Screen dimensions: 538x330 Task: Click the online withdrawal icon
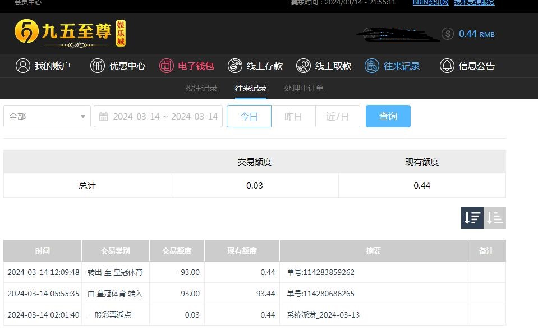[x=304, y=66]
